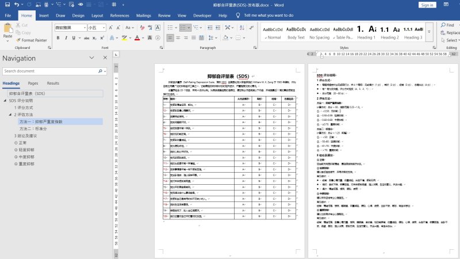Click the Sign in button
This screenshot has width=460, height=259.
pos(427,5)
